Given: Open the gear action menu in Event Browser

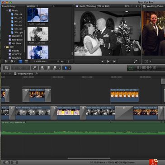Looking at the screenshot, I should tap(13, 61).
